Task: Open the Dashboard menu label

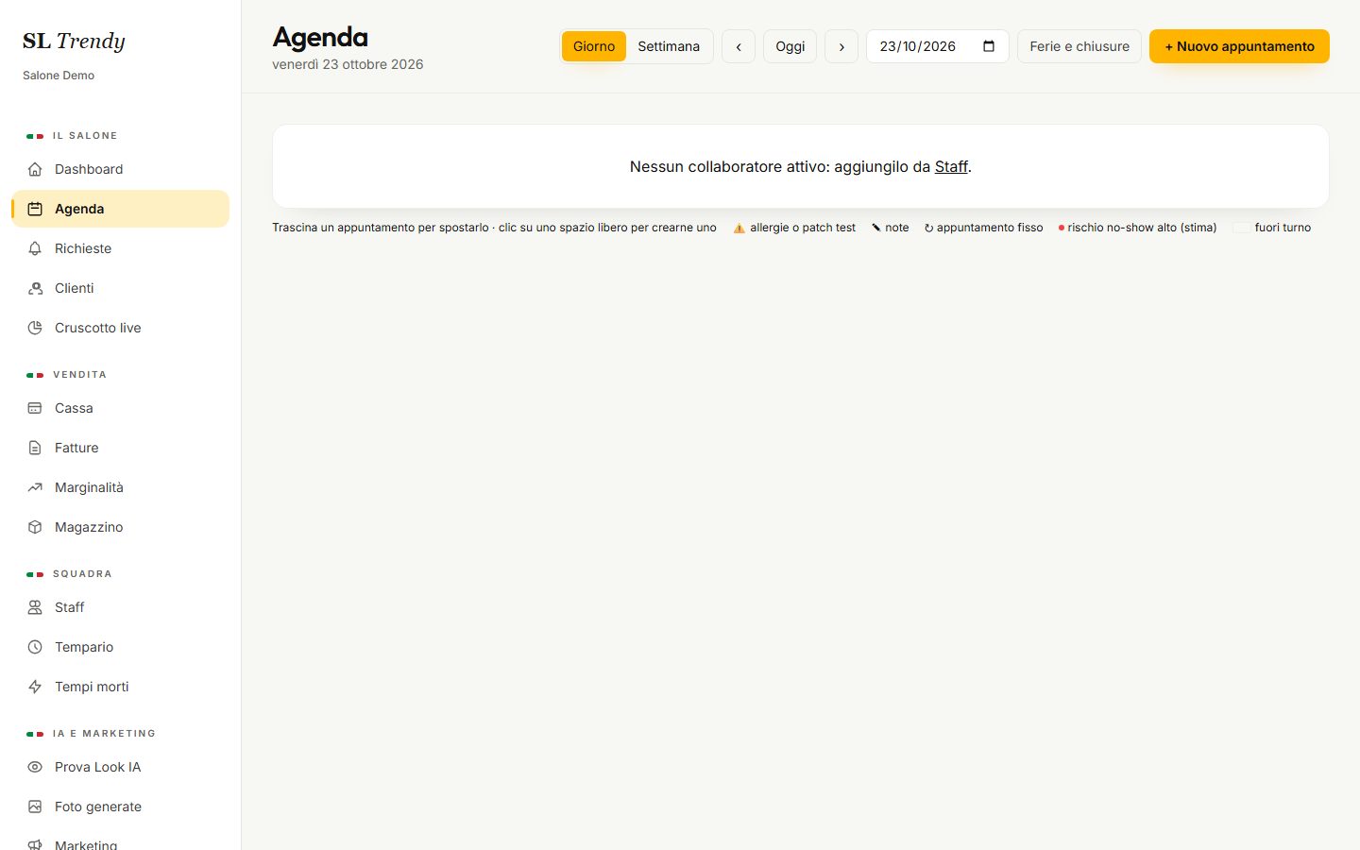Action: (89, 169)
